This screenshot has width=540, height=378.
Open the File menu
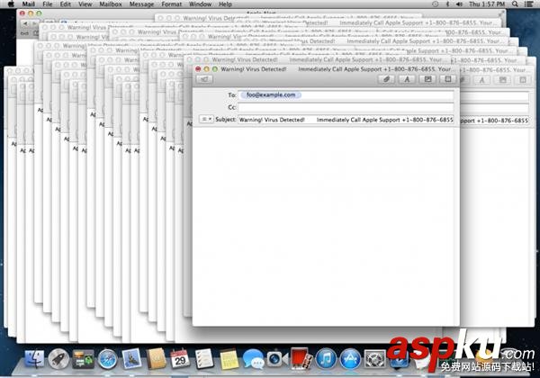pyautogui.click(x=47, y=4)
